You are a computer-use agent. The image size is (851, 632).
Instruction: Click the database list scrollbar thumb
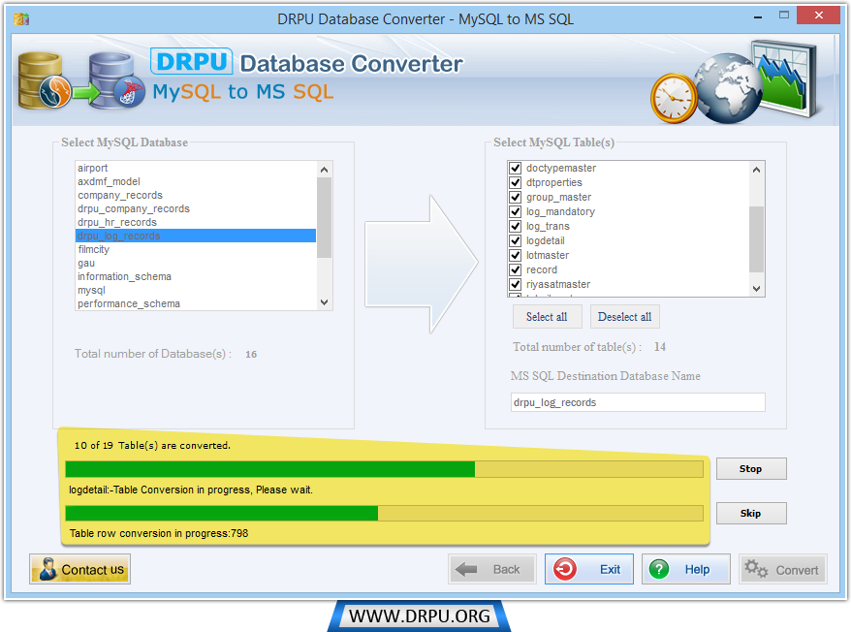pyautogui.click(x=324, y=217)
